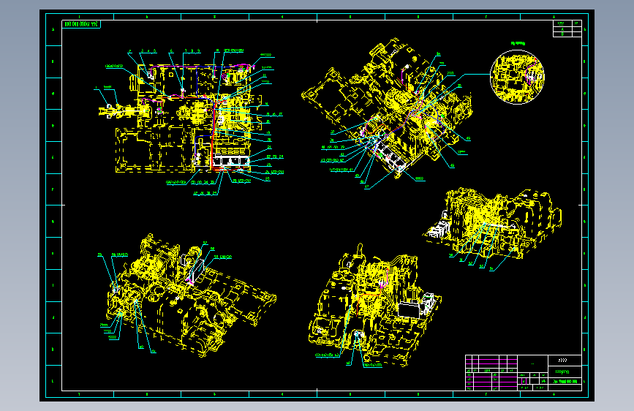Click the red harness line in the plan view

pos(212,135)
